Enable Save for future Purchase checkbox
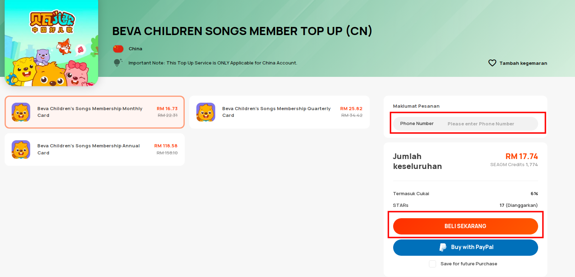 coord(432,264)
